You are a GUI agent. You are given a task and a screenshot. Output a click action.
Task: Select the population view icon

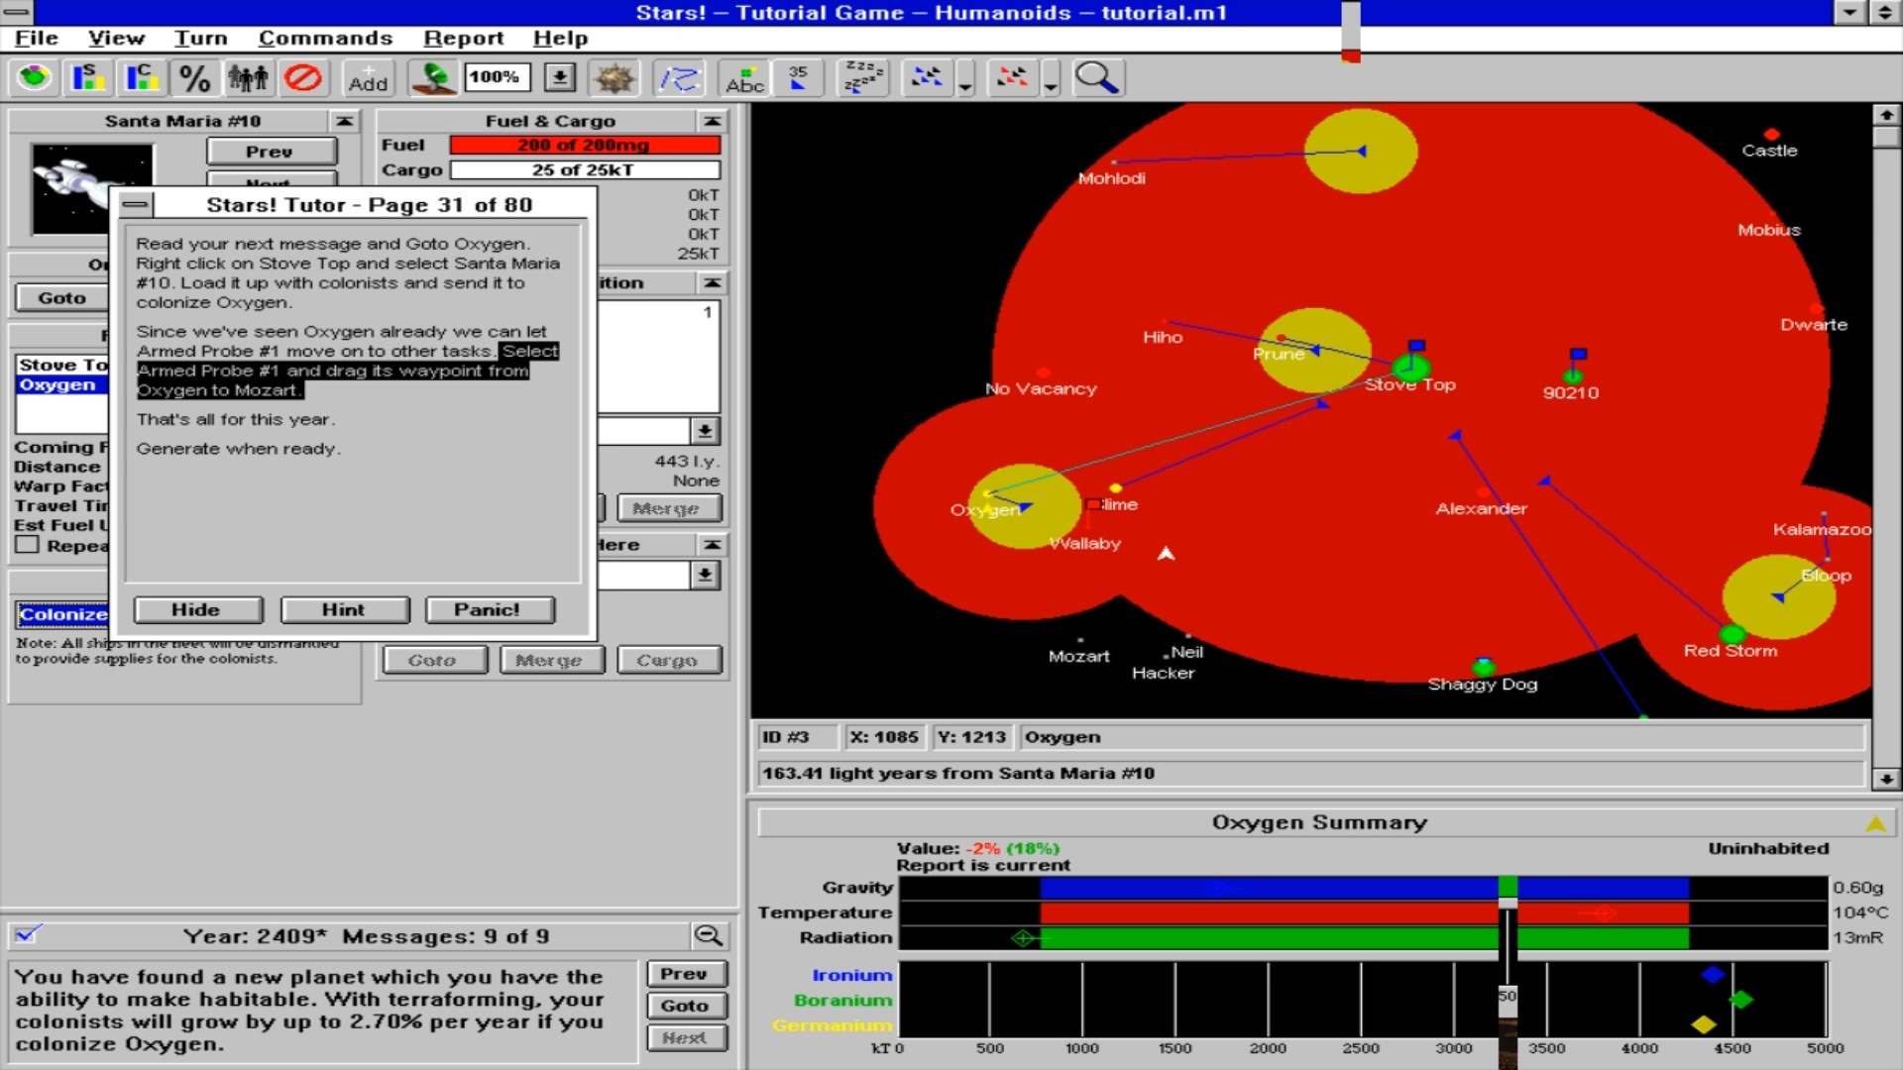(x=249, y=77)
